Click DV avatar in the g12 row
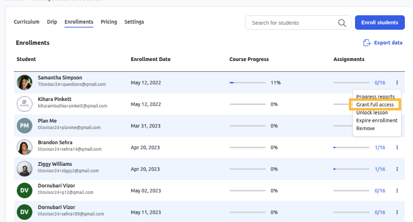The height and width of the screenshot is (222, 413). point(24,190)
